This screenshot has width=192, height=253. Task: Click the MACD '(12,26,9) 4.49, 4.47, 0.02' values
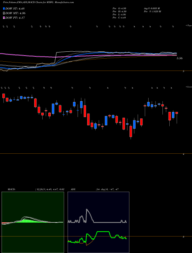pyautogui.click(x=50, y=189)
